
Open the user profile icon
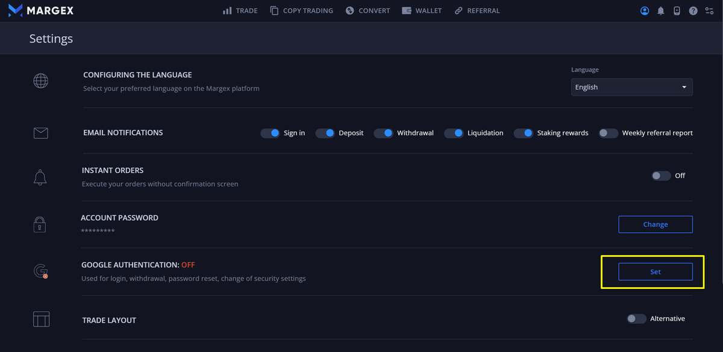tap(645, 11)
